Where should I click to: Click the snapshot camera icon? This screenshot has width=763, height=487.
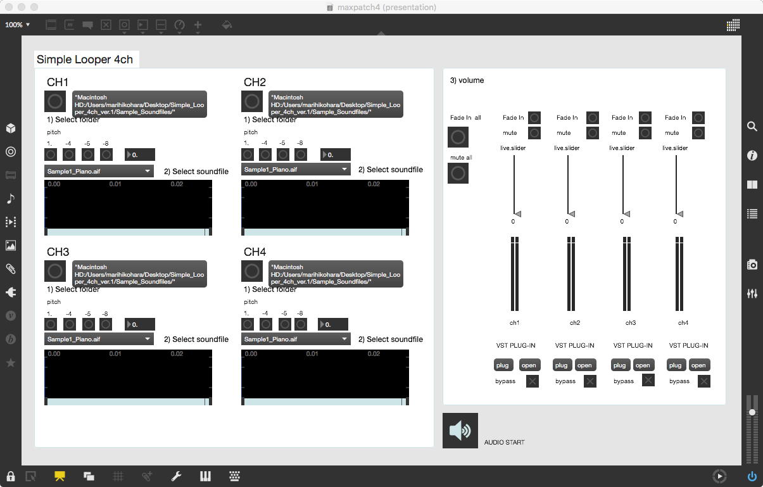coord(752,265)
